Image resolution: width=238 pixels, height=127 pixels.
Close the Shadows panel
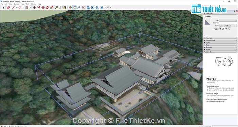tap(237, 47)
